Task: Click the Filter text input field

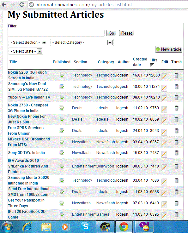Action: (56, 33)
